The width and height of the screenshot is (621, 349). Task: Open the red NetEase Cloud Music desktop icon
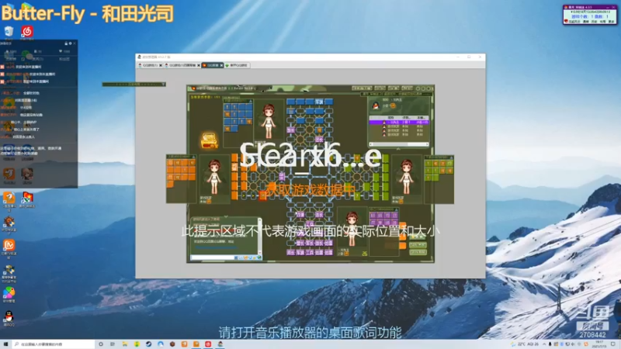point(27,32)
